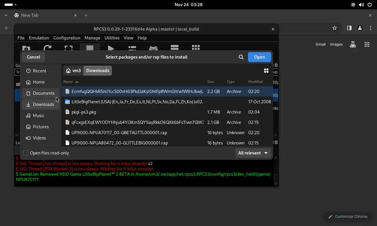Cancel the file selection dialog

(34, 57)
